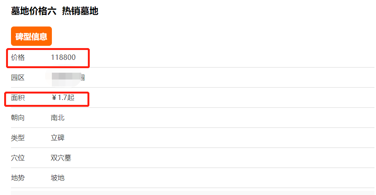Click the 坡地 terrain value
Viewport: 376px width, 195px height.
click(x=58, y=178)
